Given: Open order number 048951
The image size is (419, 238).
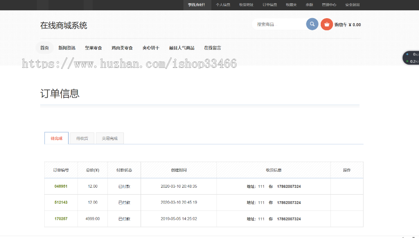Looking at the screenshot, I should (61, 186).
